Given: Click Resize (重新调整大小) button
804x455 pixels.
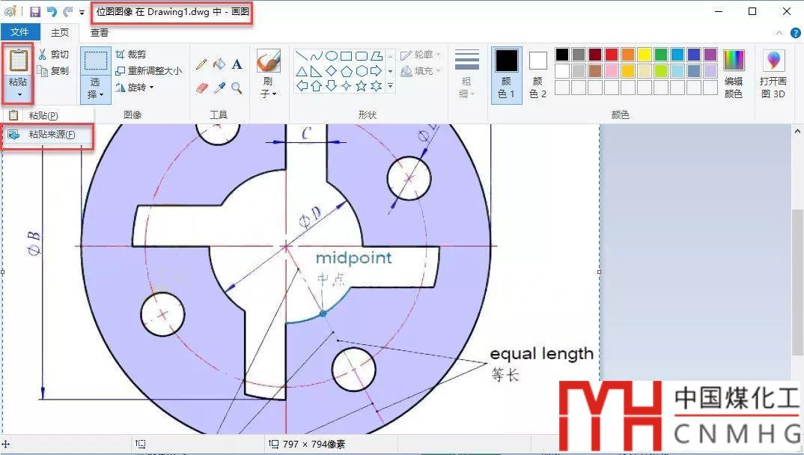Looking at the screenshot, I should pyautogui.click(x=148, y=71).
